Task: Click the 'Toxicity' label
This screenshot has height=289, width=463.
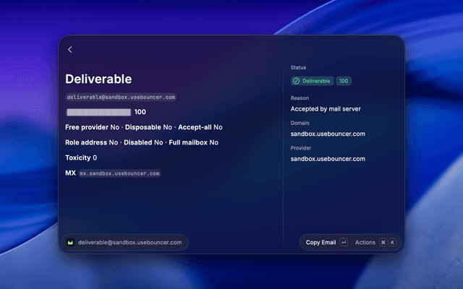Action: tap(78, 158)
